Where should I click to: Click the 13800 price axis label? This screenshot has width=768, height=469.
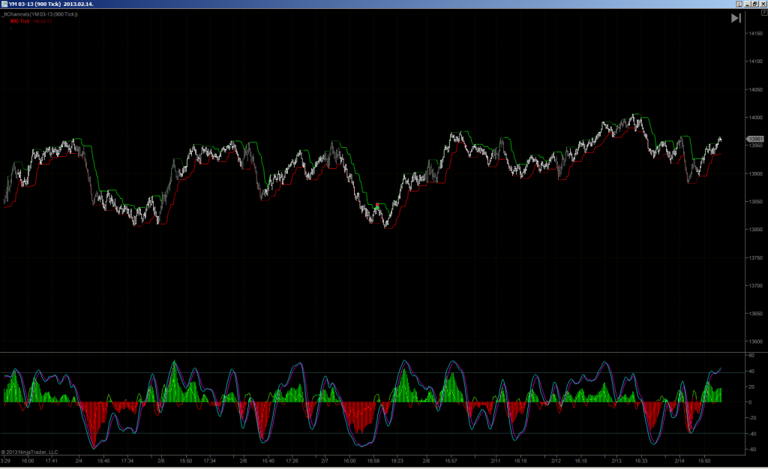756,230
